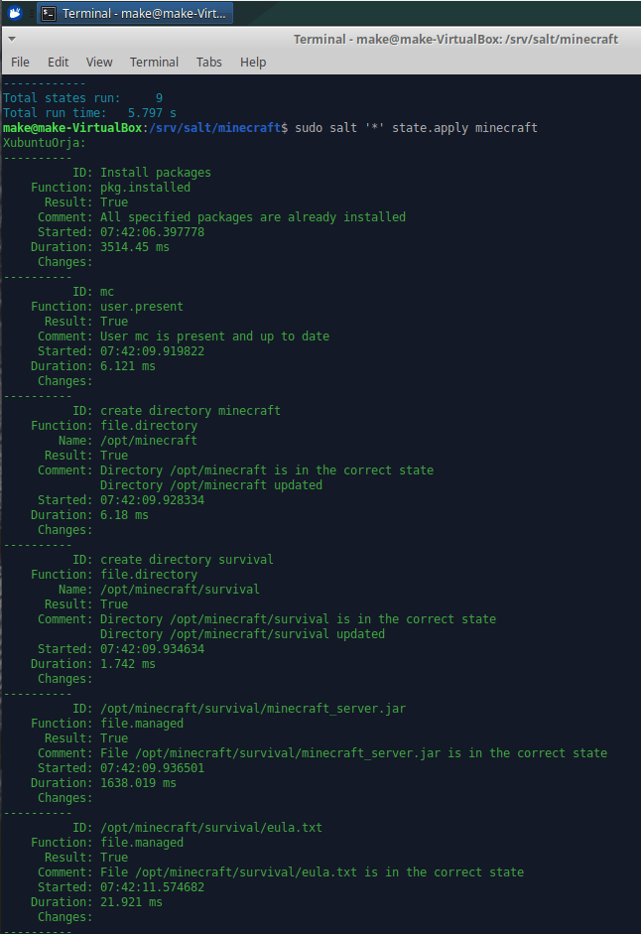The height and width of the screenshot is (934, 641).
Task: Click the terminal icon in the taskbar
Action: pos(49,13)
